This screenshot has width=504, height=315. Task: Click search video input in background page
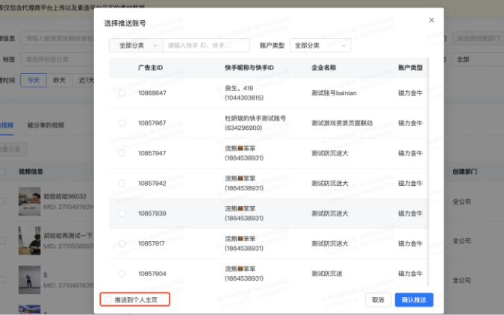pos(57,39)
